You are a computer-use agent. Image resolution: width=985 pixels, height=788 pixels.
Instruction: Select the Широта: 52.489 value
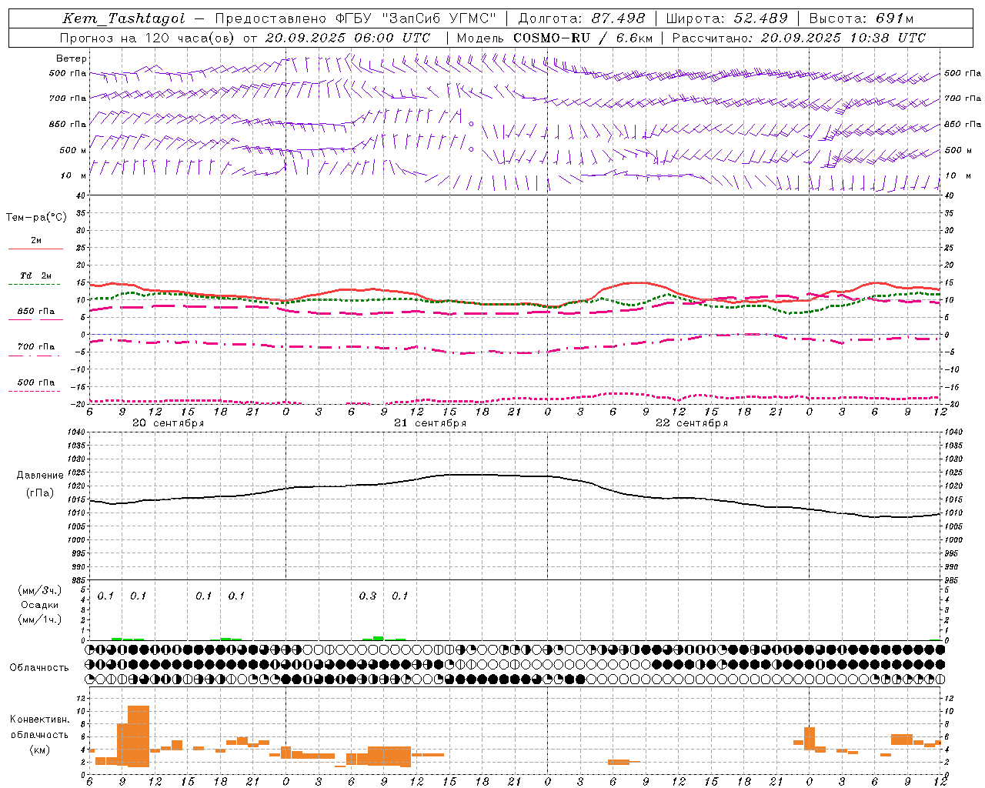click(x=727, y=18)
